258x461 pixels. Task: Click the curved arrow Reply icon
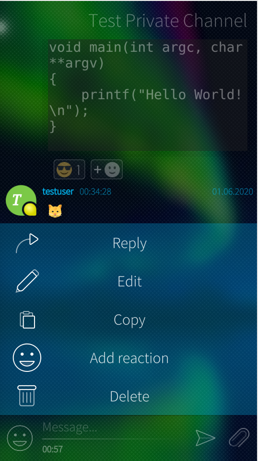(x=27, y=243)
